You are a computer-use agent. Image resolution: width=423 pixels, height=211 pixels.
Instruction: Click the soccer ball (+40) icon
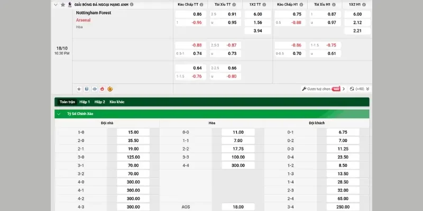click(352, 89)
